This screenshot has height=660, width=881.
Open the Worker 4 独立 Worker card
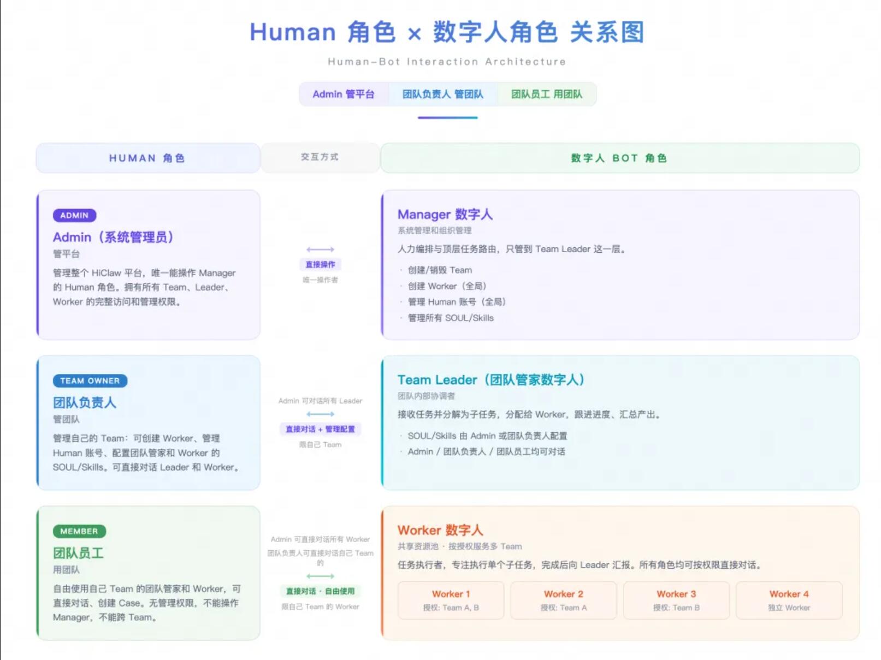pos(789,600)
